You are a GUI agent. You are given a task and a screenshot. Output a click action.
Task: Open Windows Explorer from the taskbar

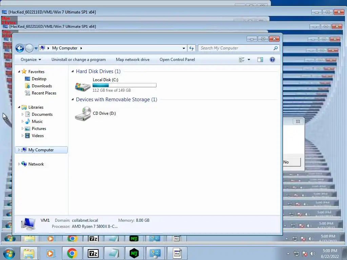coord(29,253)
